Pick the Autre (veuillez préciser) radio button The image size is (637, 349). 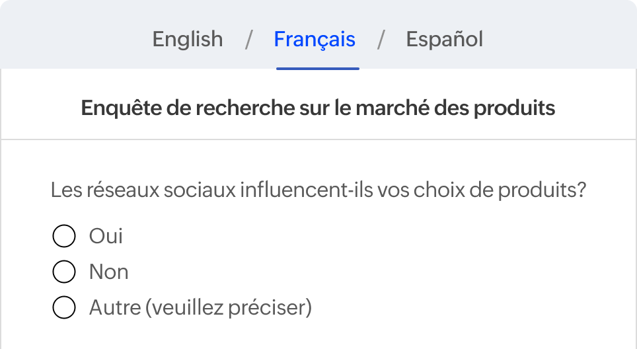click(63, 307)
